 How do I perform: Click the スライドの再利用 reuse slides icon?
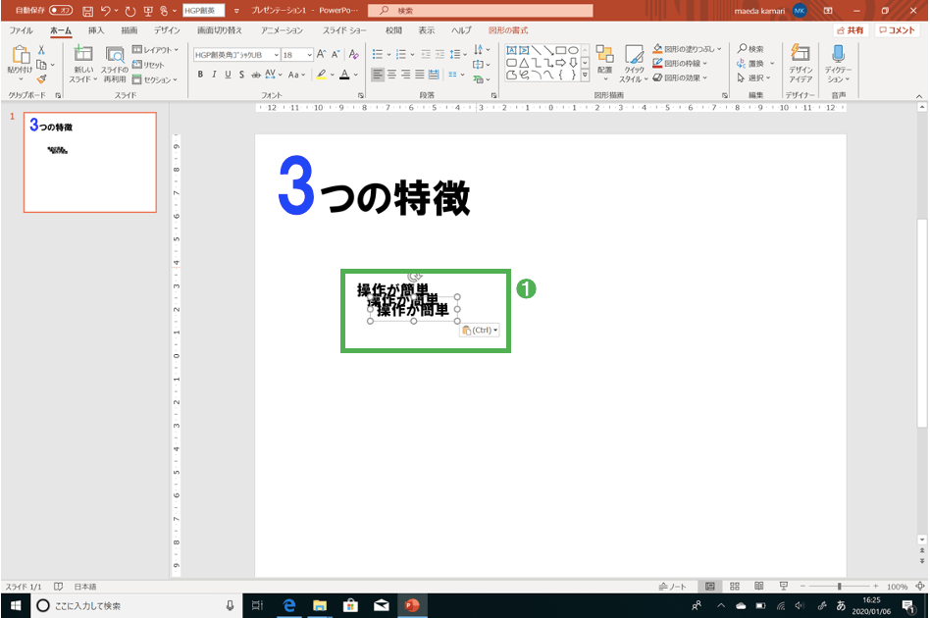point(115,55)
